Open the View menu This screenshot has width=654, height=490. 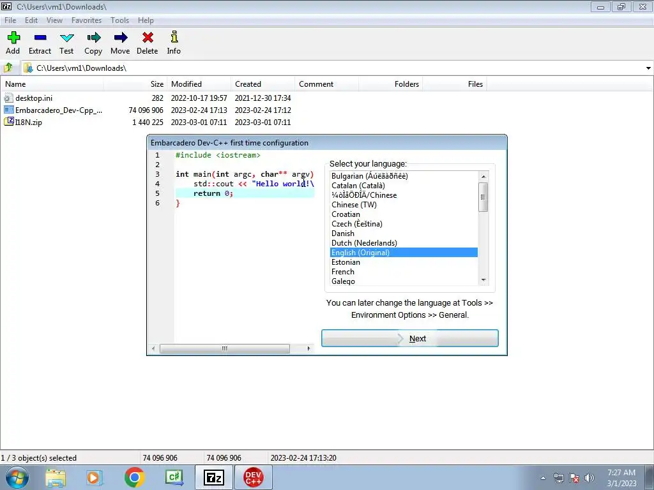coord(54,20)
